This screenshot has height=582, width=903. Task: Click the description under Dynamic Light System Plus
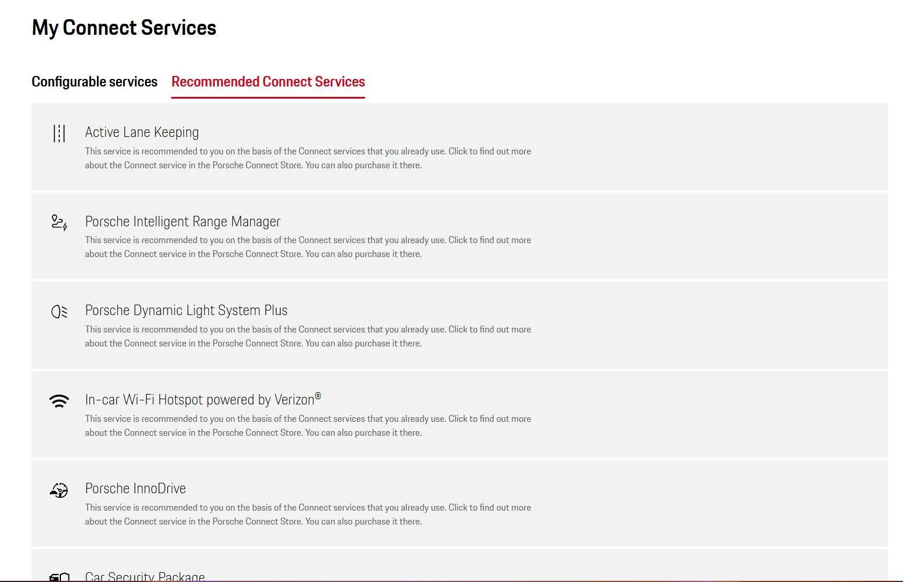click(308, 337)
